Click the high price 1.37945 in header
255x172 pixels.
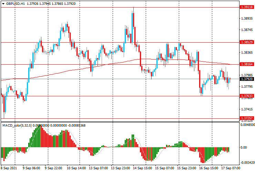point(45,3)
